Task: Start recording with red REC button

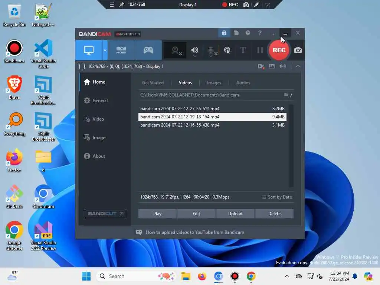Action: pyautogui.click(x=279, y=50)
